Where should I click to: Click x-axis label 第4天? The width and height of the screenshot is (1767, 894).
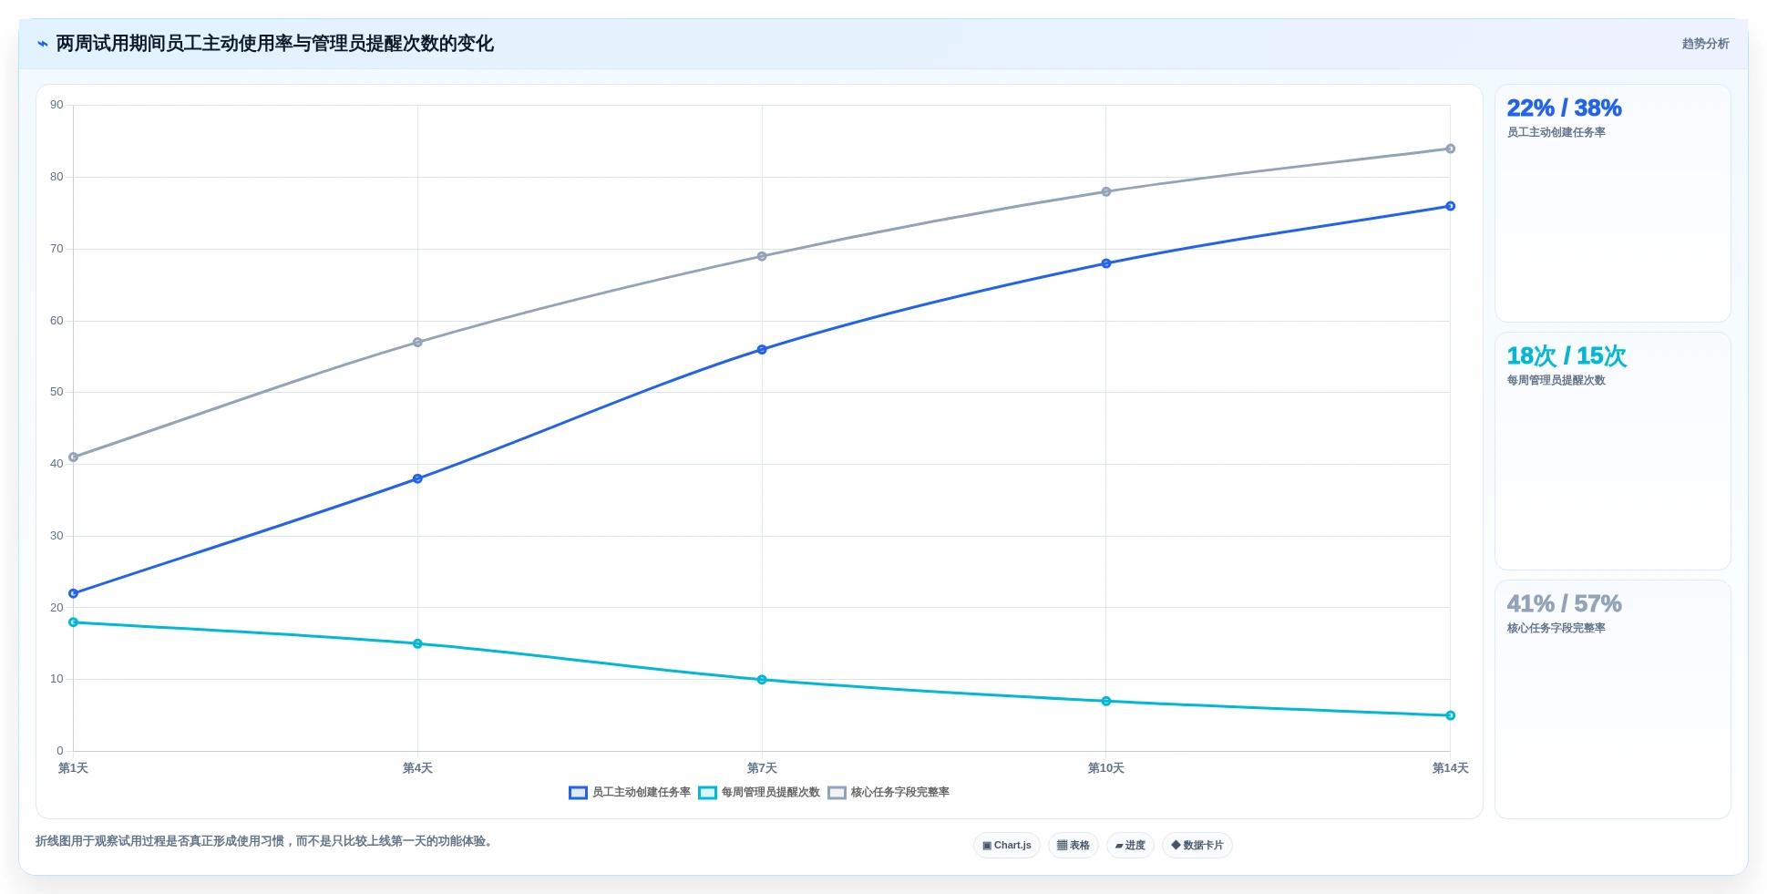coord(417,768)
